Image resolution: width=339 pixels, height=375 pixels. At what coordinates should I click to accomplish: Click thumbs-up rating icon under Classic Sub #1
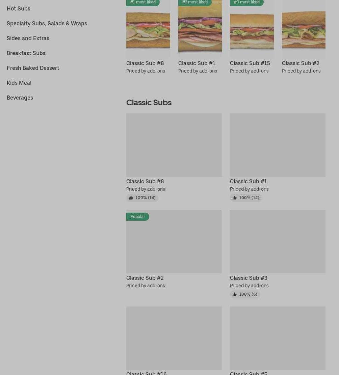coord(235,198)
